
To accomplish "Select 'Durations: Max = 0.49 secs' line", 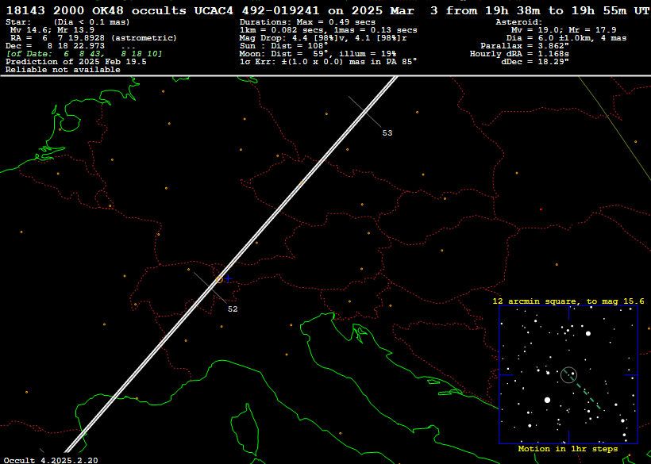I will pos(308,22).
